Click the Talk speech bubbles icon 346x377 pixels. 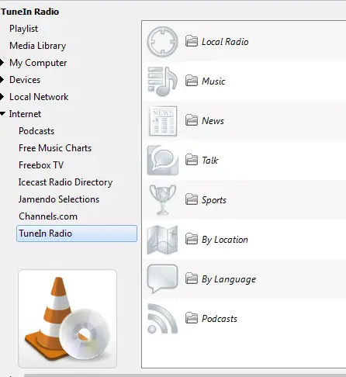click(162, 161)
